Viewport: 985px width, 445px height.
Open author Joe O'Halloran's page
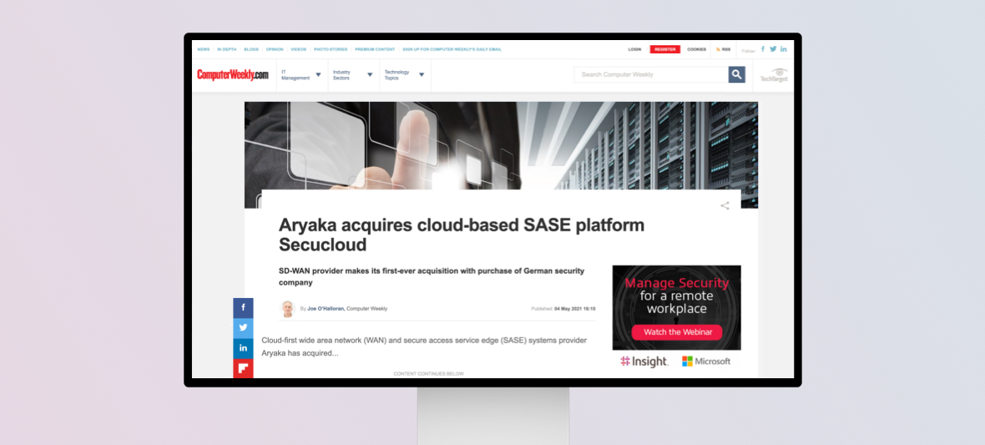click(x=326, y=309)
